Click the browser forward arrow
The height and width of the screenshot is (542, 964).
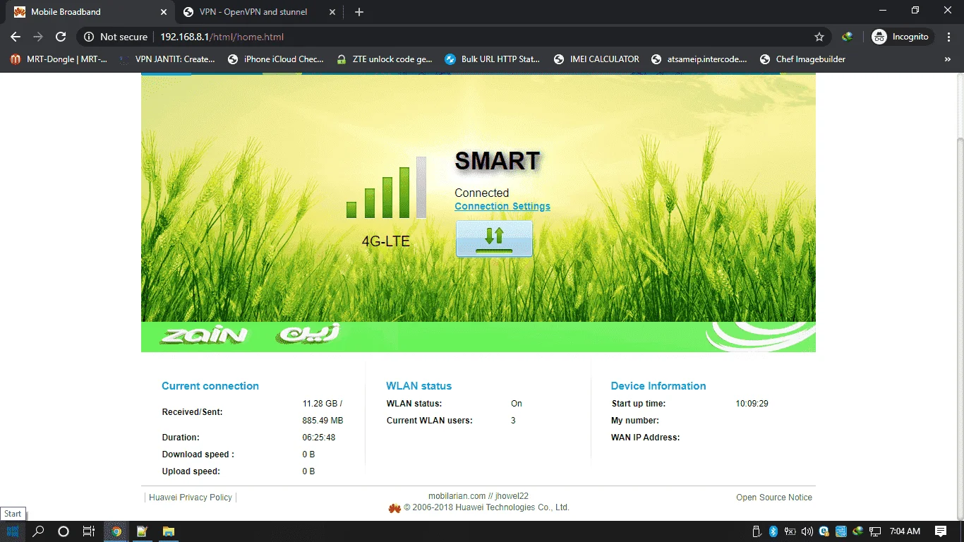[38, 37]
